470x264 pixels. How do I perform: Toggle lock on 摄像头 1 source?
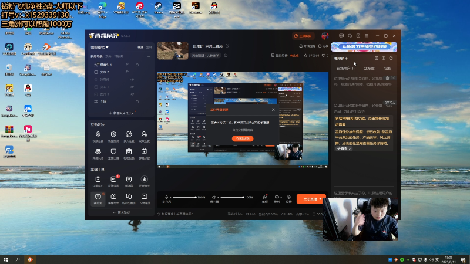(x=137, y=65)
